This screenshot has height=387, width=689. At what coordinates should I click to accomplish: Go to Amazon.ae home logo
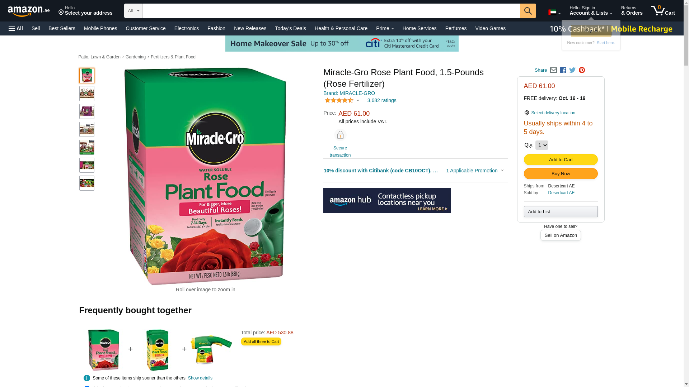(x=29, y=11)
